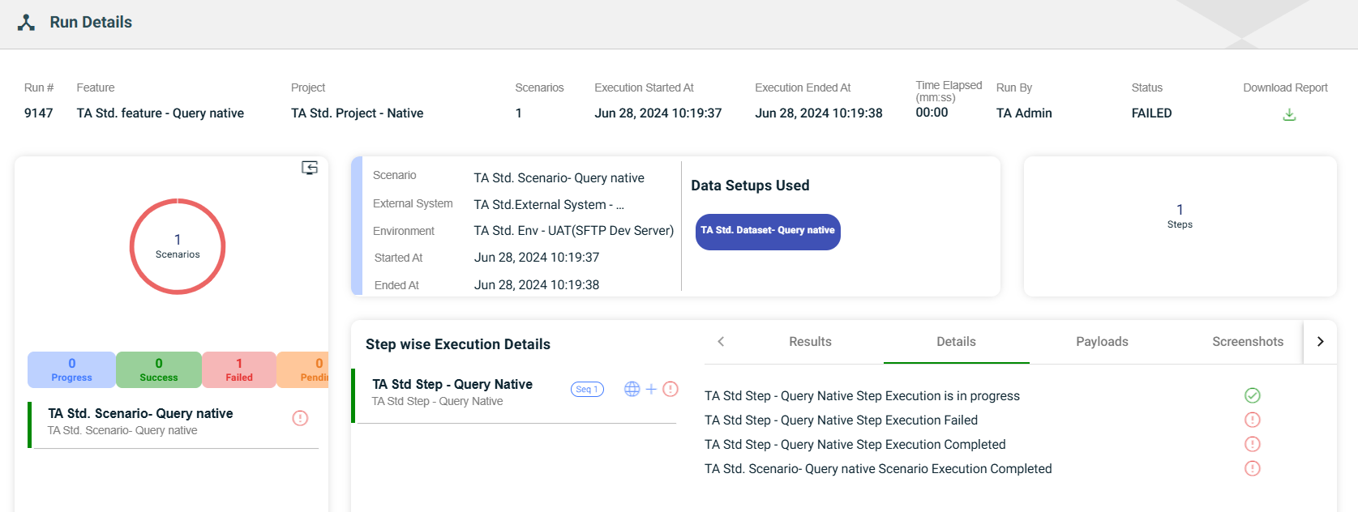Show the Screenshots tab
This screenshot has height=512, width=1358.
pyautogui.click(x=1247, y=342)
